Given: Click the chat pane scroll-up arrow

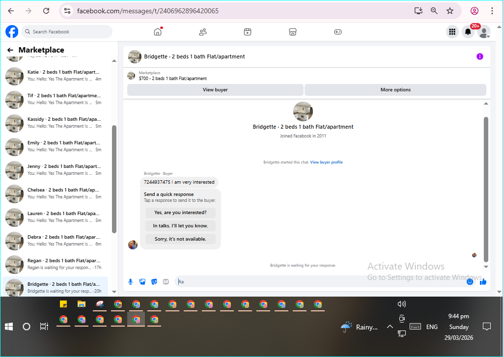Looking at the screenshot, I should click(486, 103).
